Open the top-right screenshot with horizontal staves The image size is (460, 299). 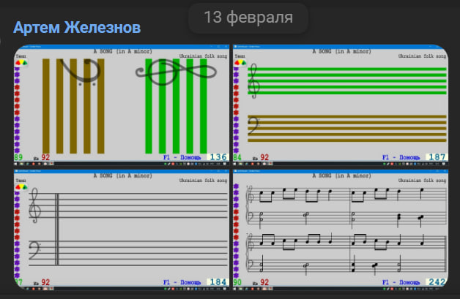[340, 106]
